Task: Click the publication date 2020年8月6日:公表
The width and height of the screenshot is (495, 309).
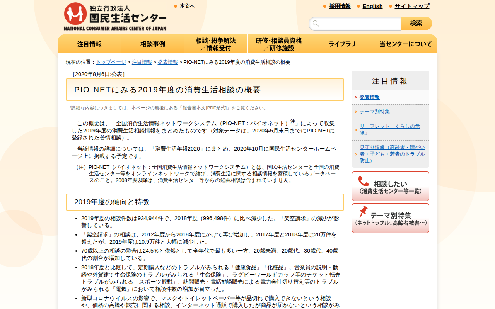Action: coord(99,74)
